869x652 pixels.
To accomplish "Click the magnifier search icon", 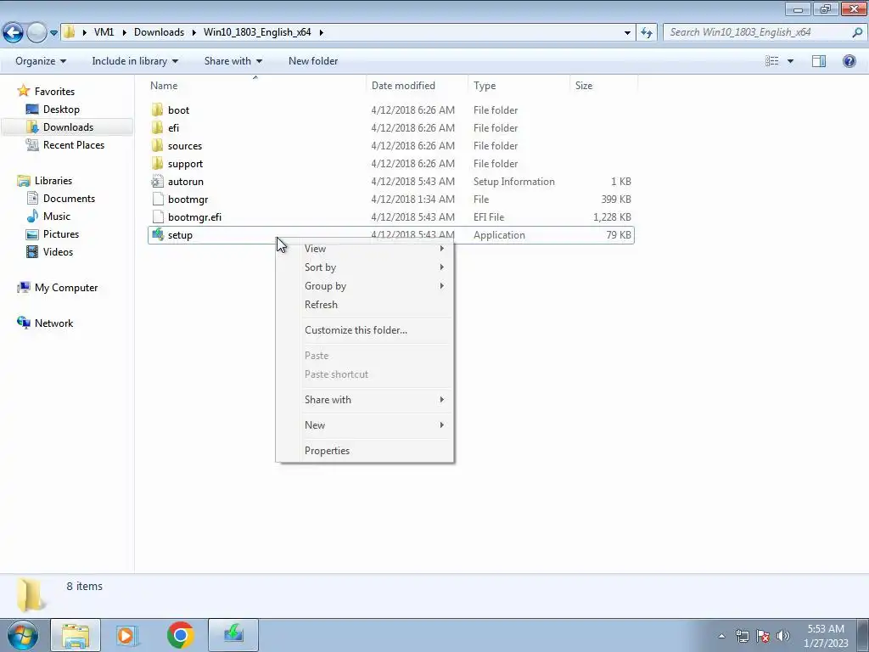I will pyautogui.click(x=857, y=32).
